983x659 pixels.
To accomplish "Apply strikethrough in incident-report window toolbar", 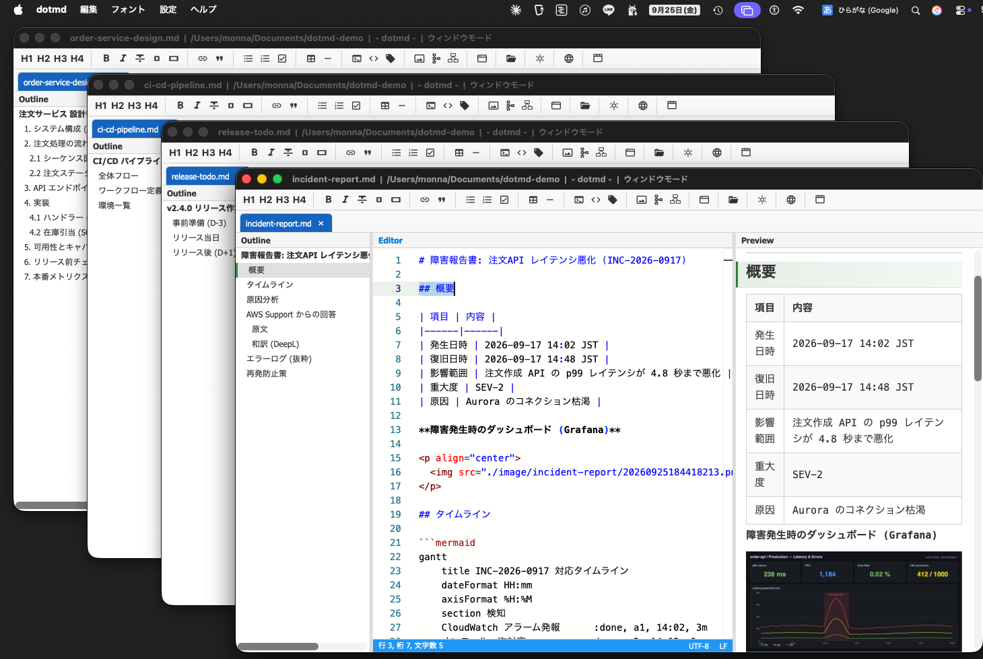I will click(362, 200).
